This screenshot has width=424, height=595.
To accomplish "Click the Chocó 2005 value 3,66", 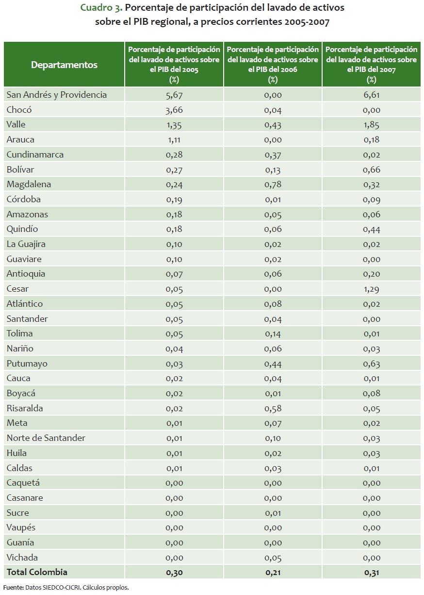I will point(174,110).
